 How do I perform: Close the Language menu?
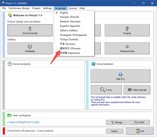60,8
